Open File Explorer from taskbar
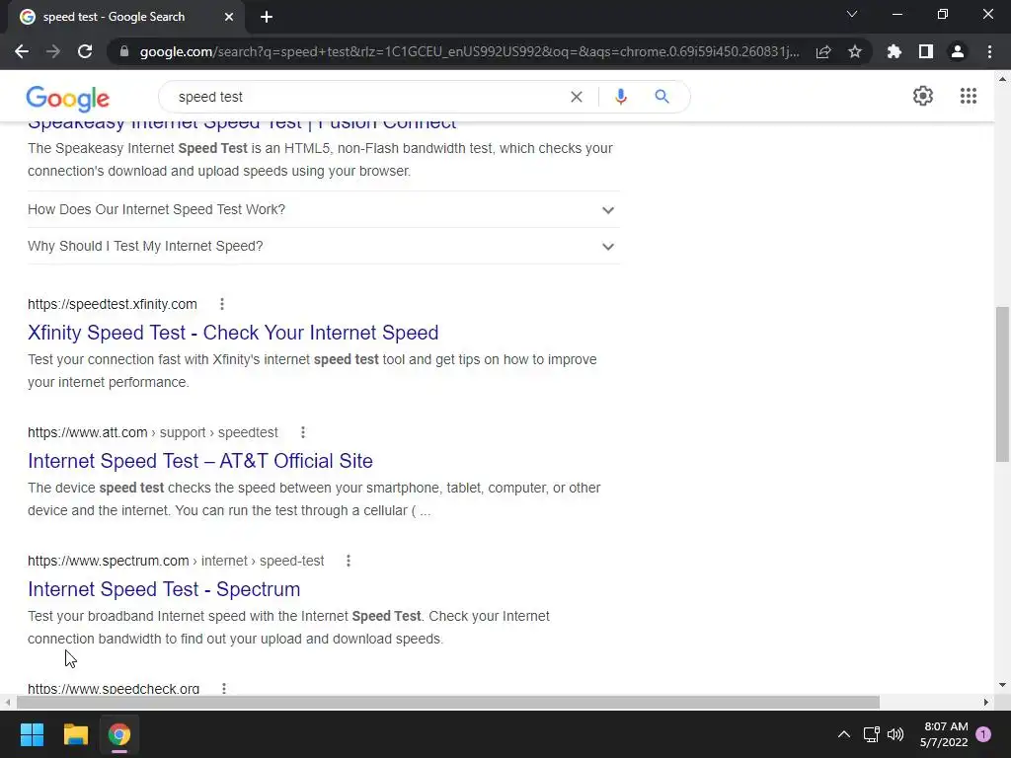 [x=75, y=734]
